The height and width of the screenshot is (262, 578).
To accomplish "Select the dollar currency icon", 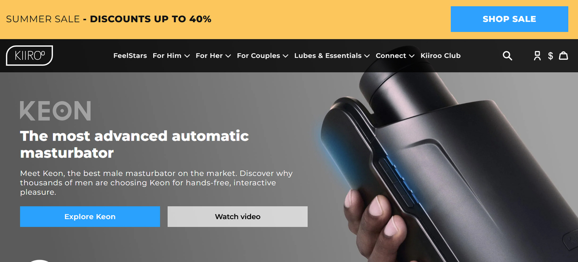I will (551, 56).
